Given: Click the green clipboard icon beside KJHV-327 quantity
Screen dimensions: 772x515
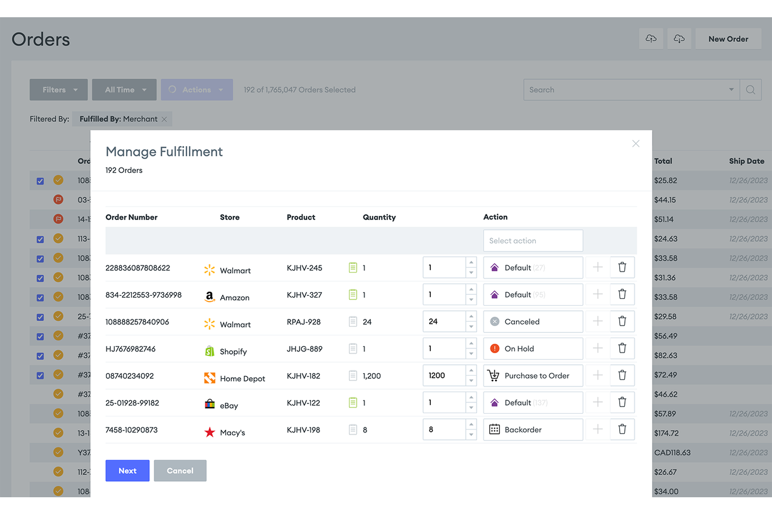Looking at the screenshot, I should 353,294.
